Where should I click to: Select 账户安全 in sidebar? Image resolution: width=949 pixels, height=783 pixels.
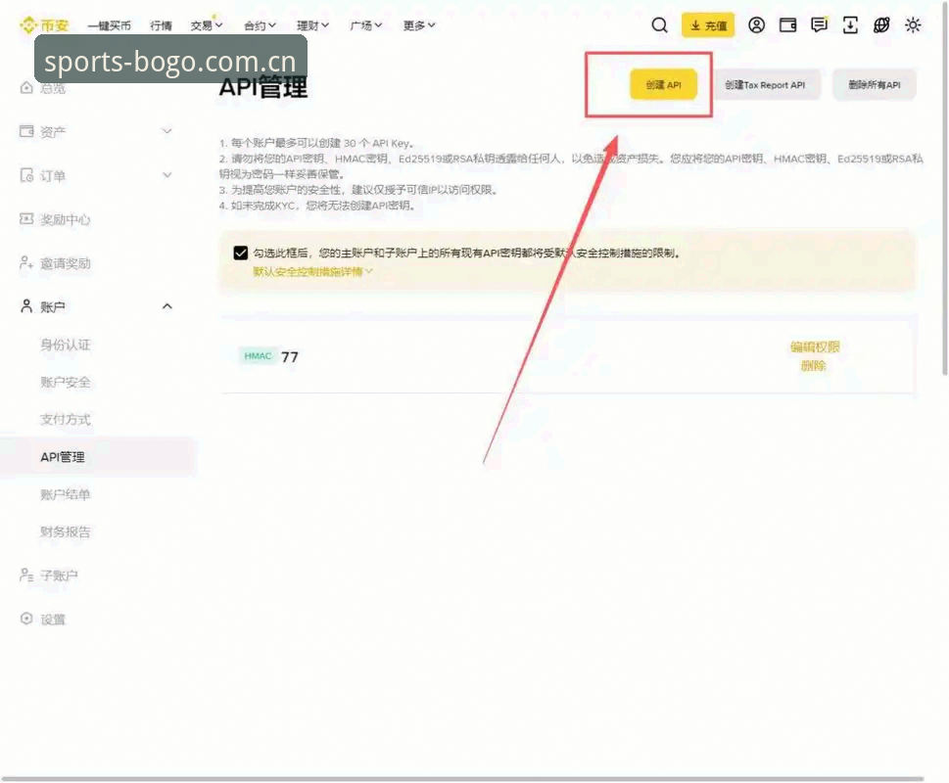click(x=65, y=382)
